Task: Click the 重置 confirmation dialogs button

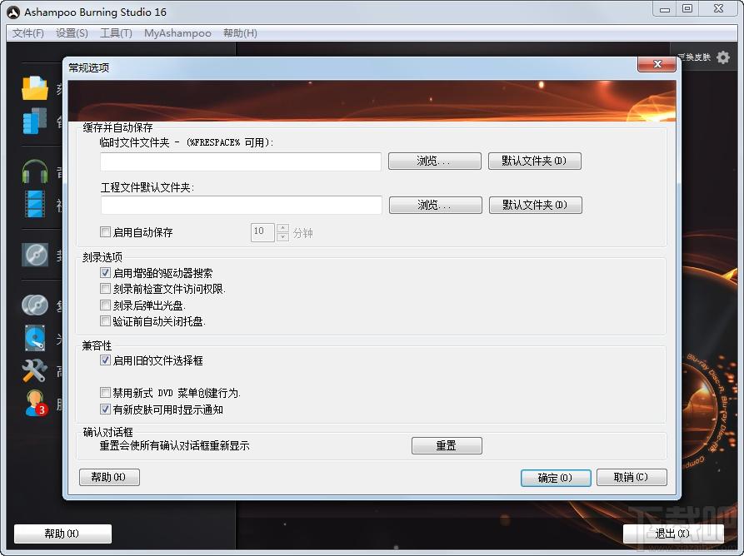Action: pyautogui.click(x=447, y=445)
